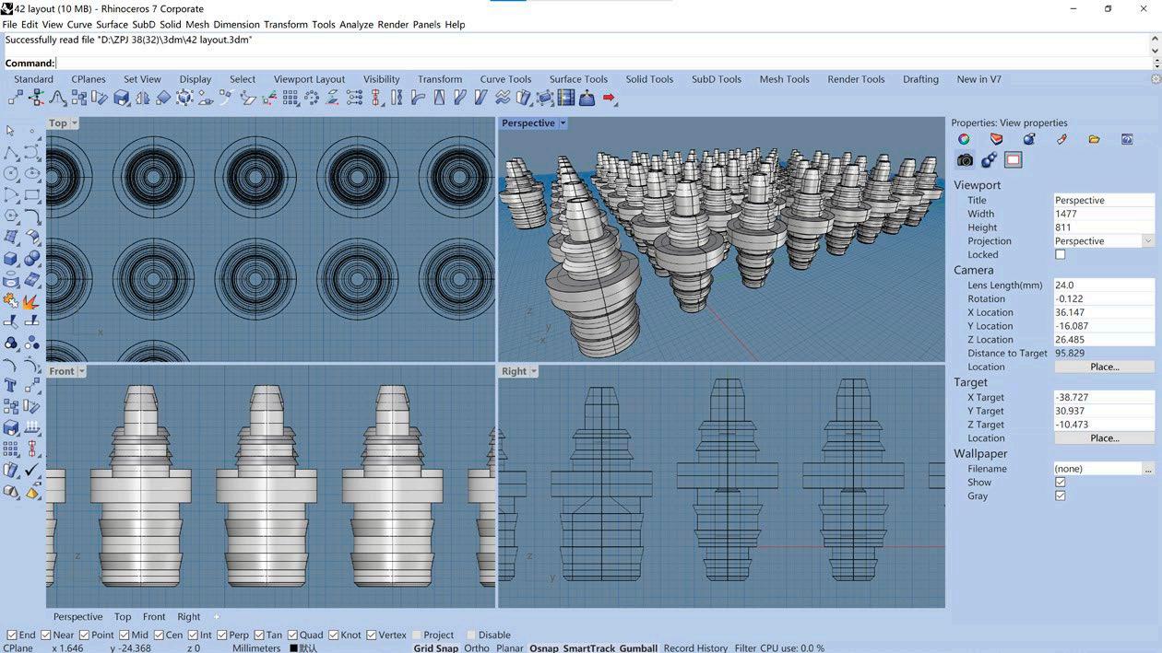Screen dimensions: 1162x653
Task: Click the Box solid tool in left toolbar
Action: tap(11, 260)
